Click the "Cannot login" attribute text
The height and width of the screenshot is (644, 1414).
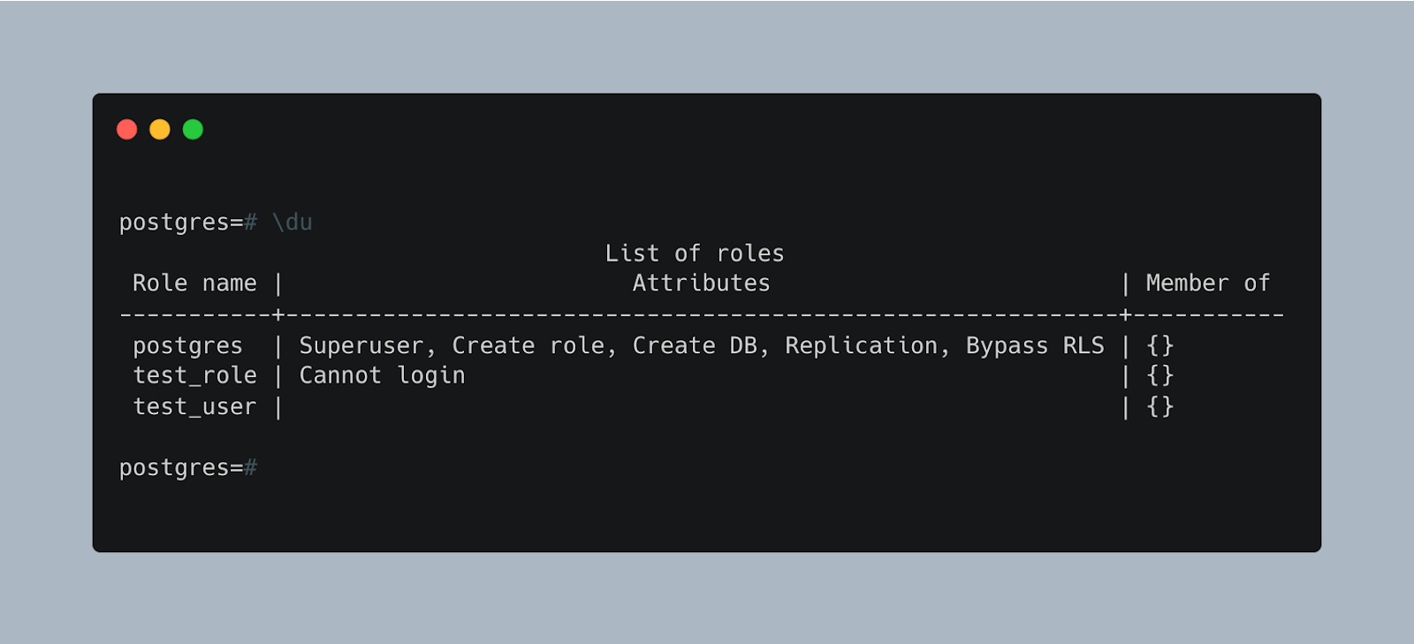pos(382,376)
